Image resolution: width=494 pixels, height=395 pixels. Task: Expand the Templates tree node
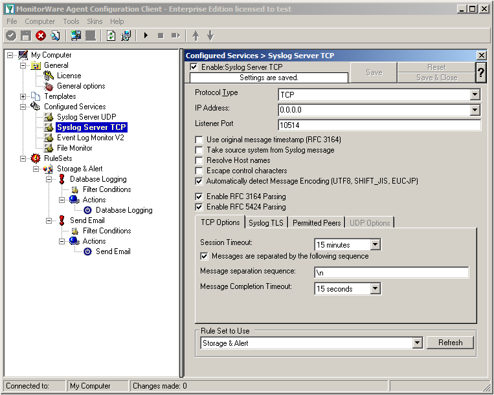click(23, 96)
